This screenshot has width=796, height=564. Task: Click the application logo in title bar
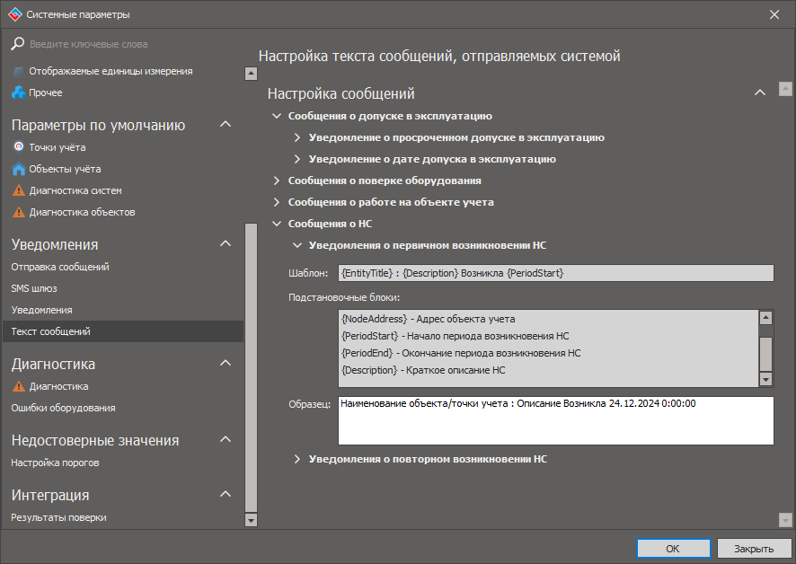[15, 14]
